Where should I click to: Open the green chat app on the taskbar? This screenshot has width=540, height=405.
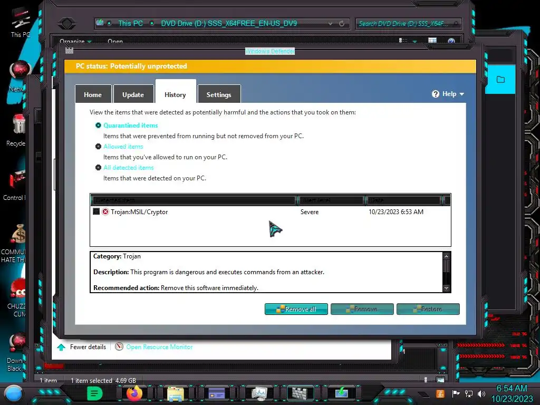[x=95, y=393]
